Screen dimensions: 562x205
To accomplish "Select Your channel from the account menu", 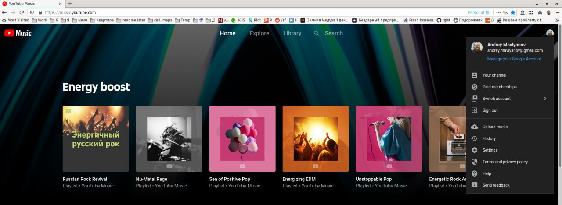I will coord(510,75).
